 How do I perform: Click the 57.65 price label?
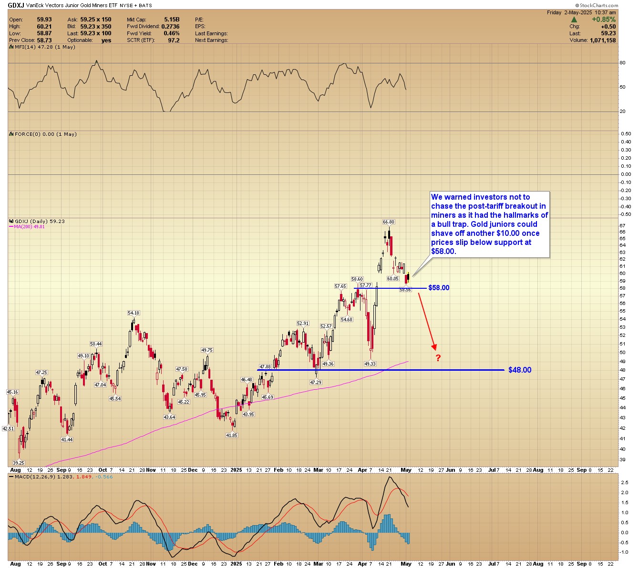[340, 286]
